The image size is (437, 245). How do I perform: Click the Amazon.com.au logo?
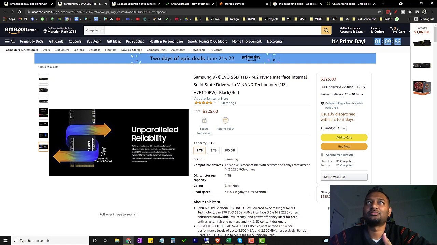pyautogui.click(x=22, y=30)
